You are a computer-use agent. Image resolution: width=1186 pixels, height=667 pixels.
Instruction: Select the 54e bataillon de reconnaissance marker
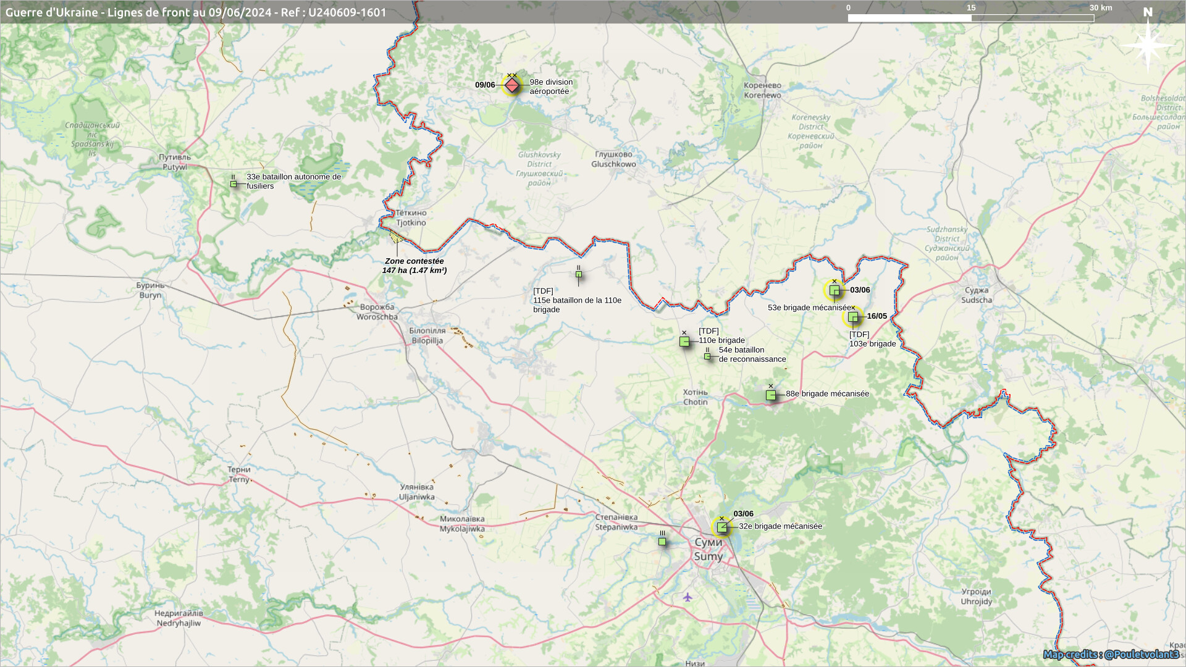707,356
